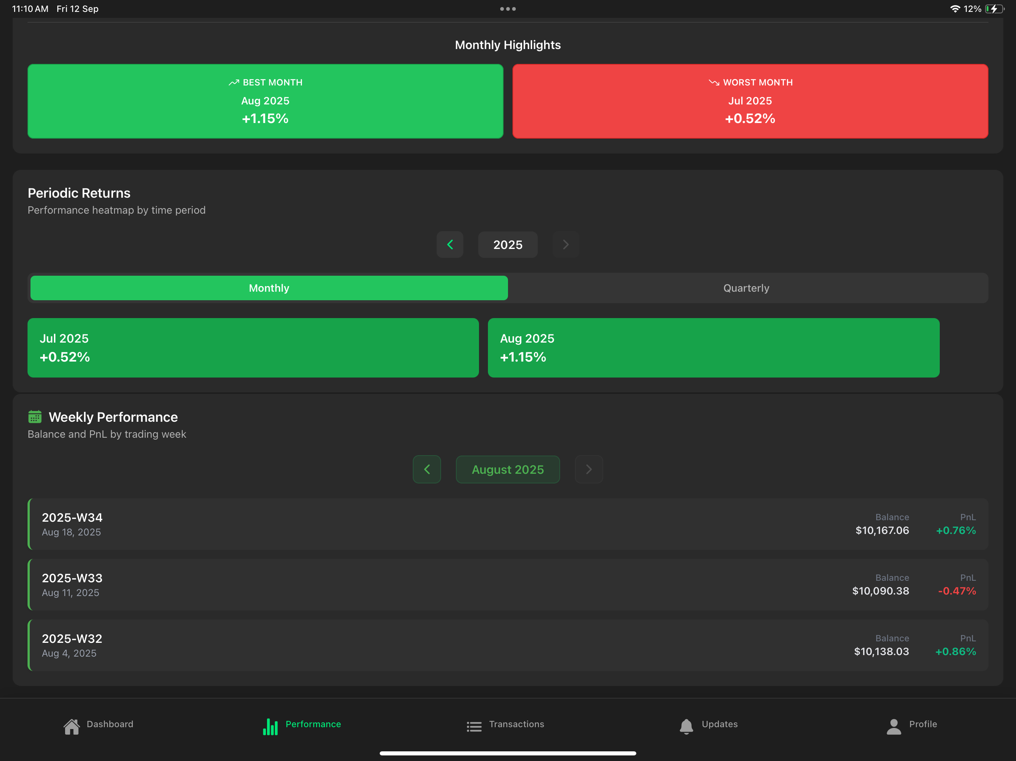1016x761 pixels.
Task: Click the -0.47% PnL value
Action: pos(957,591)
